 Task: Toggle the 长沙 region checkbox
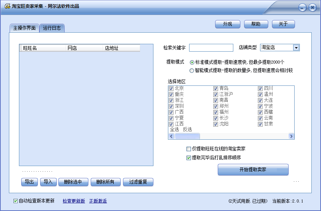(x=215, y=118)
